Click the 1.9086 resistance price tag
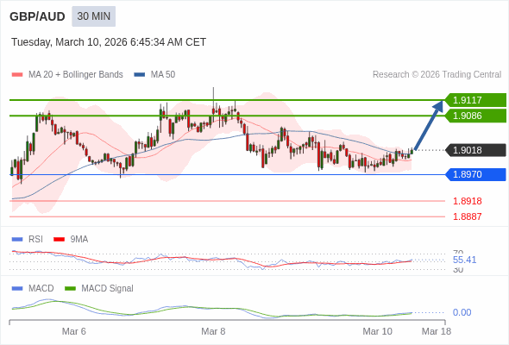 (x=475, y=116)
